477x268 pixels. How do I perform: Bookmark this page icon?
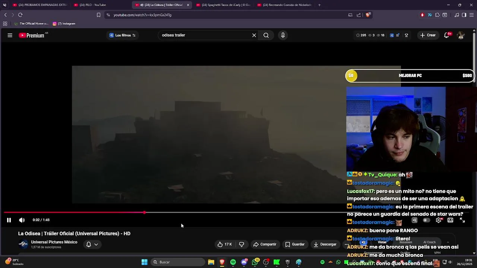[98, 15]
